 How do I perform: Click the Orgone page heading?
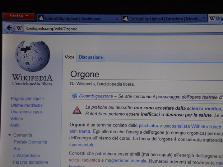pyautogui.click(x=85, y=74)
